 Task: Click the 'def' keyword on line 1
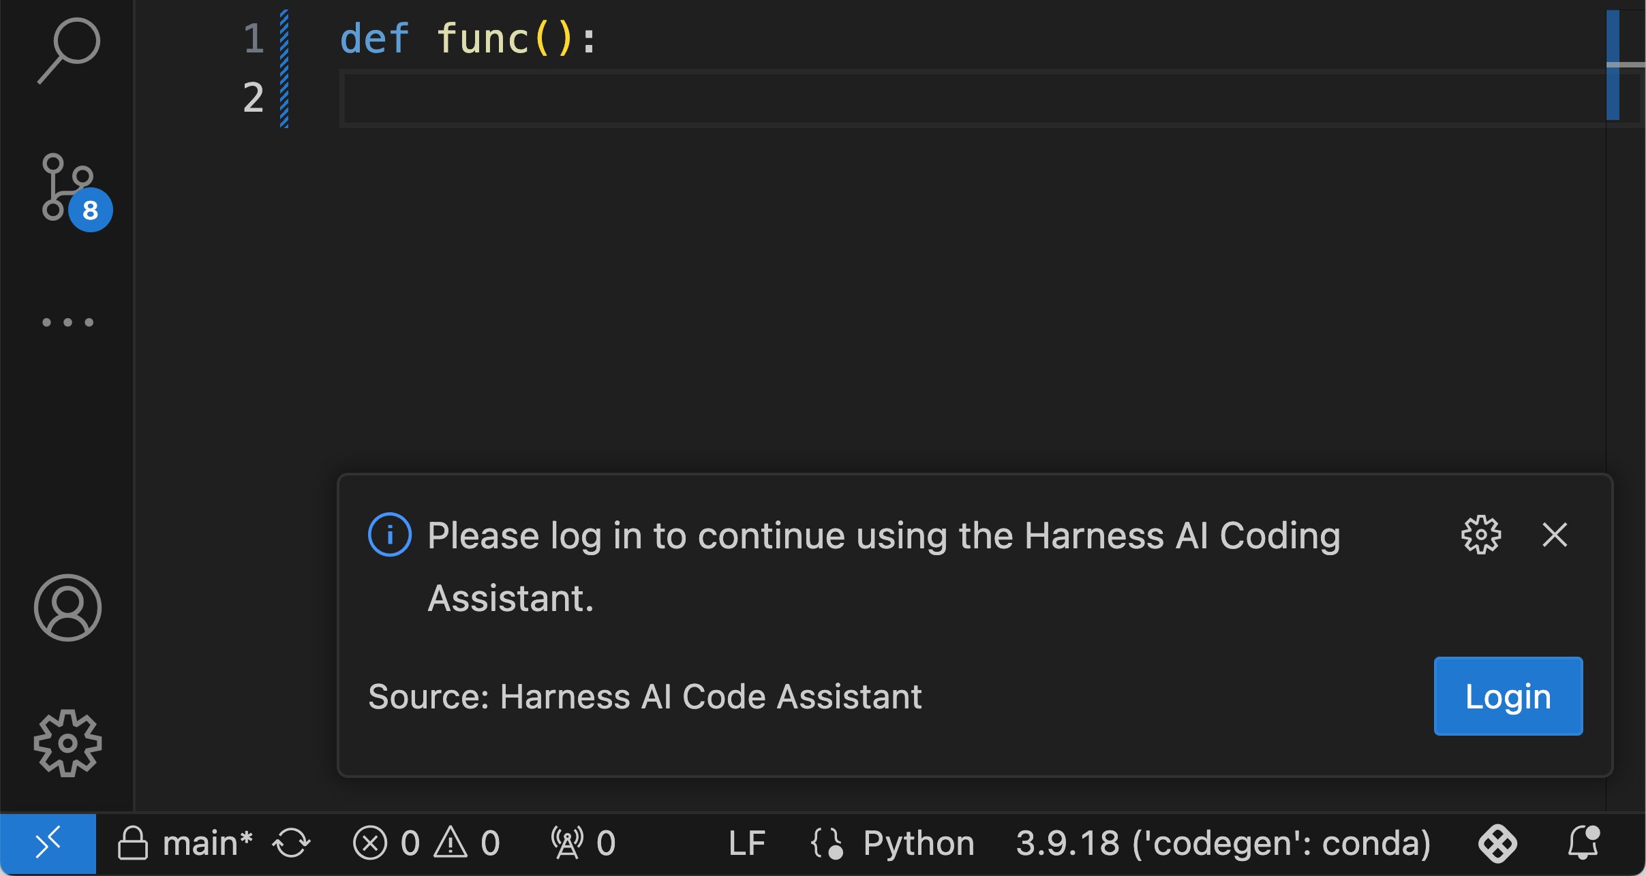[375, 38]
